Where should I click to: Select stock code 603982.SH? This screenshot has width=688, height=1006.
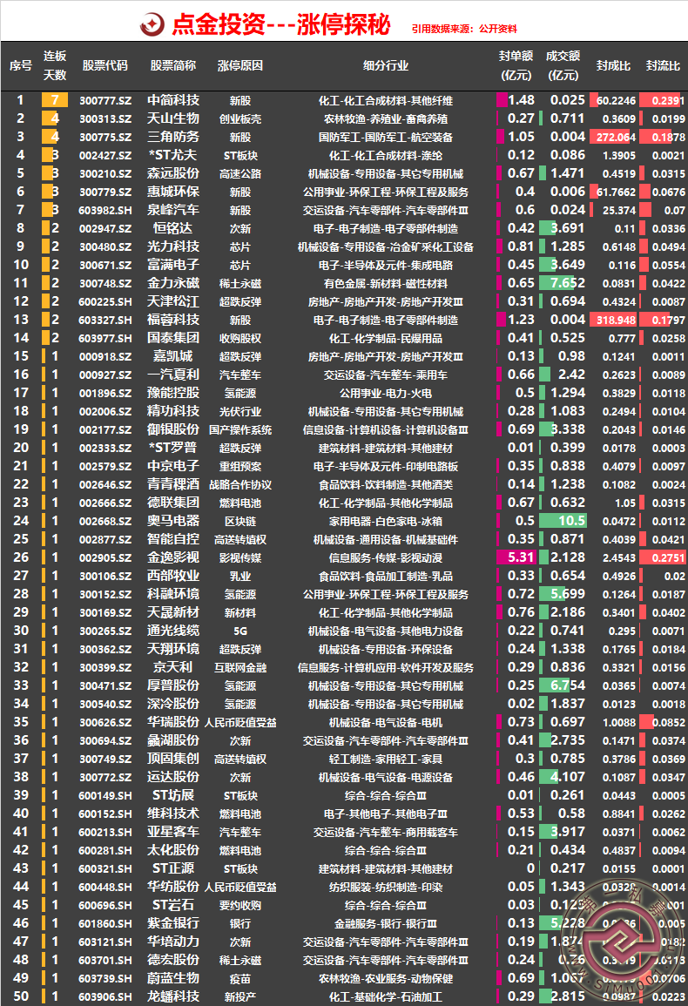105,211
